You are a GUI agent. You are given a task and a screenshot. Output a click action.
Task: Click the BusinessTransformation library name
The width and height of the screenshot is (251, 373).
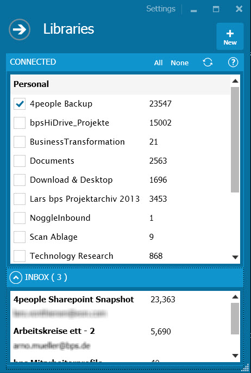tap(77, 142)
